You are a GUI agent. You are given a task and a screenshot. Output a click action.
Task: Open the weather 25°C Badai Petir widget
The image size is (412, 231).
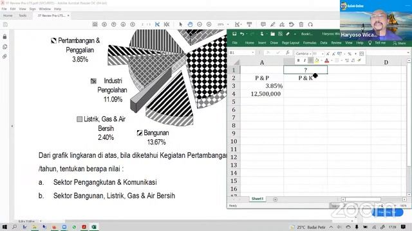[308, 227]
